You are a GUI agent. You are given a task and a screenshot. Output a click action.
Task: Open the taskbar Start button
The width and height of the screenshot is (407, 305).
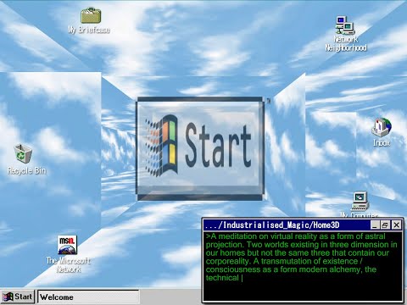coord(18,297)
